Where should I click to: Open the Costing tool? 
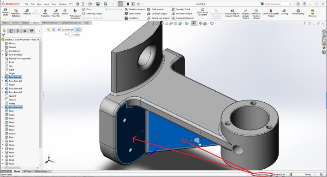(284, 12)
